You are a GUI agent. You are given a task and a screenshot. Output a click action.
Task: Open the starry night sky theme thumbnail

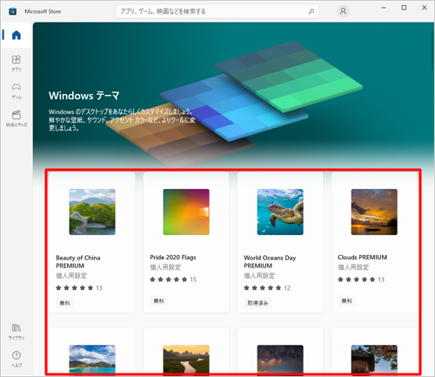(x=280, y=359)
